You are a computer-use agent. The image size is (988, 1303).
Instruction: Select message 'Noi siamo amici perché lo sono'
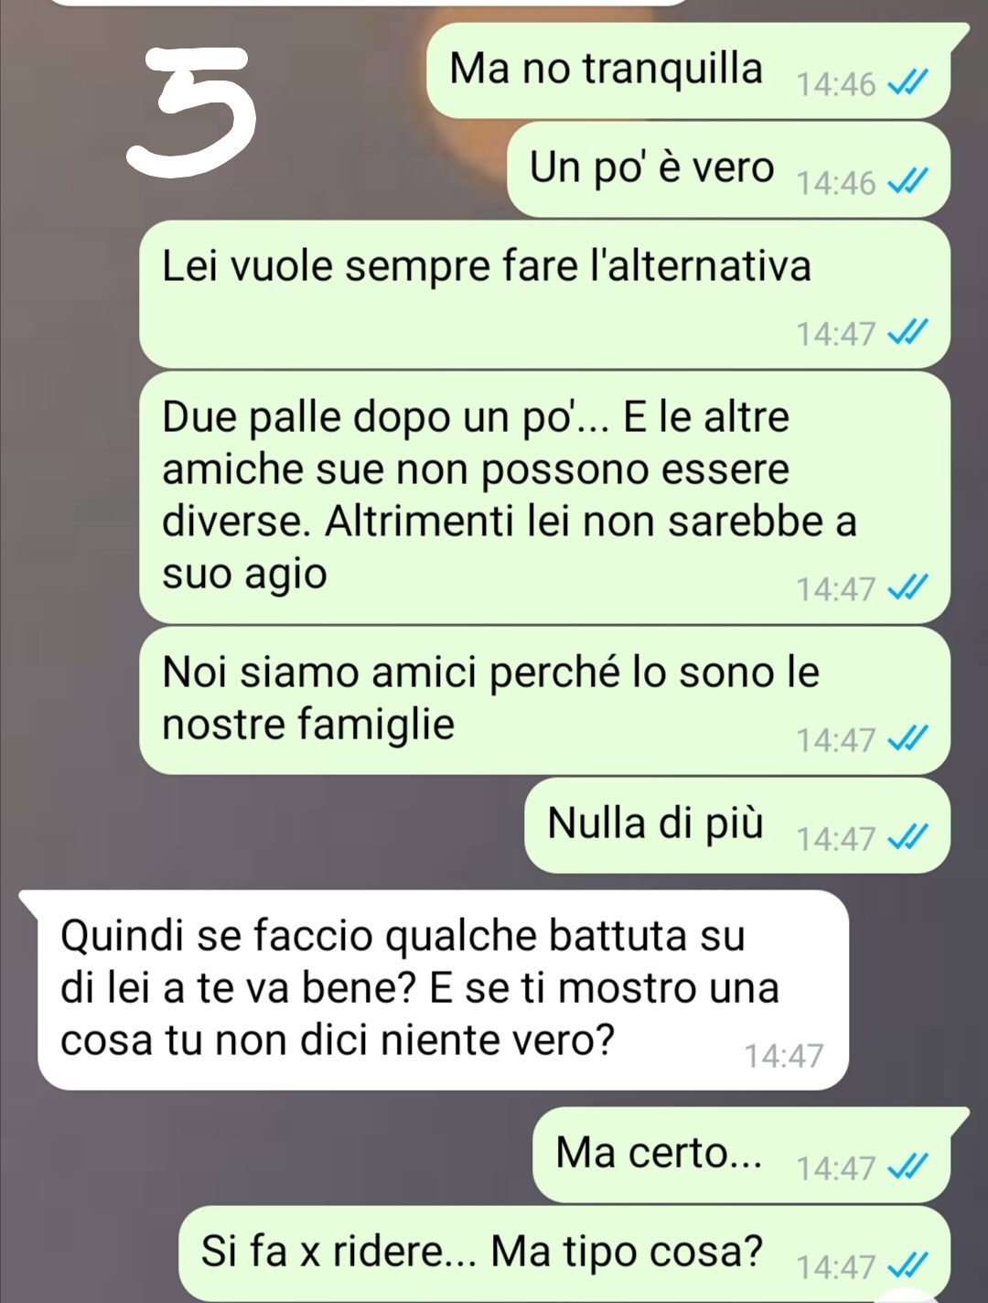click(x=545, y=701)
